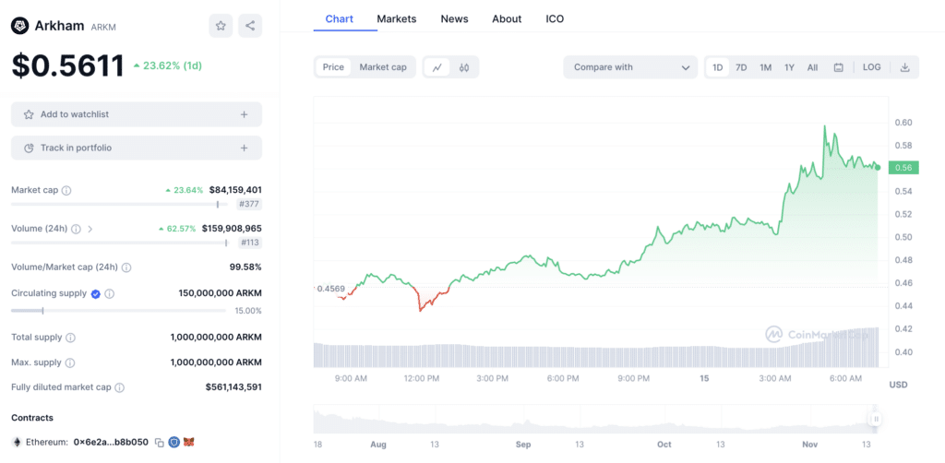
Task: Toggle LOG scale on chart
Action: coord(871,67)
